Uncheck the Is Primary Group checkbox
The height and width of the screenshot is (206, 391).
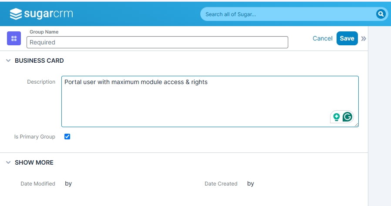(x=67, y=136)
